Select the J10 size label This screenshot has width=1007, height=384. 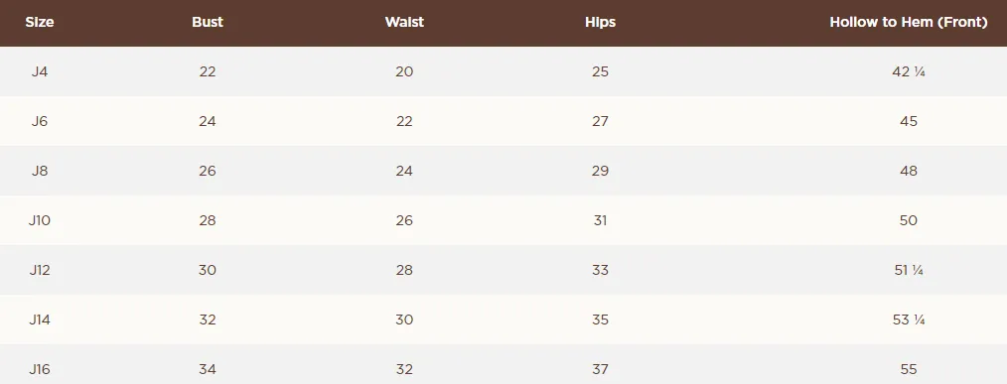(39, 220)
